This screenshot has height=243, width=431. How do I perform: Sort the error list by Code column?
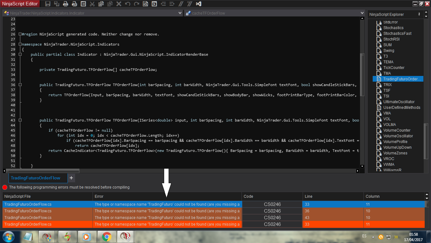point(272,196)
